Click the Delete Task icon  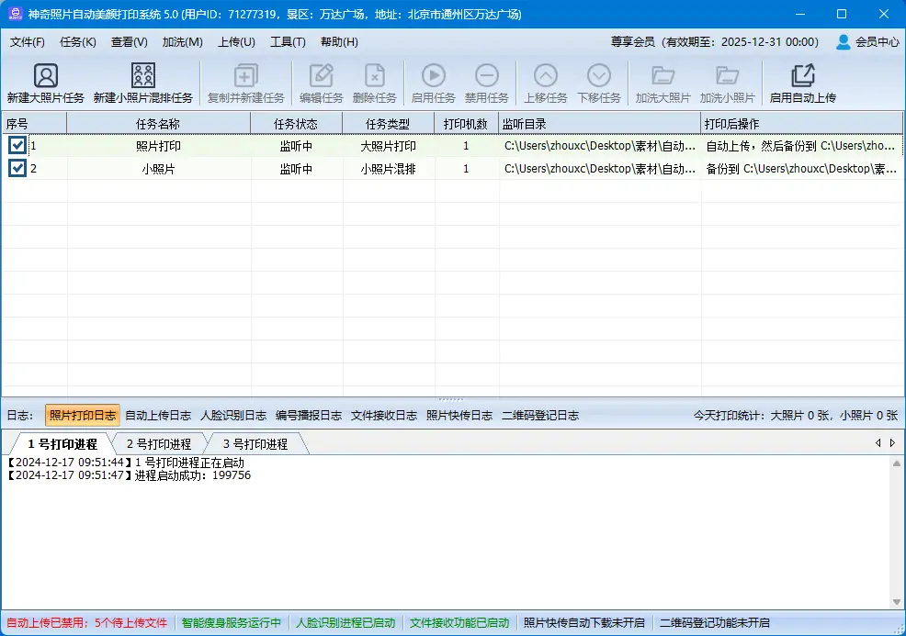click(374, 76)
